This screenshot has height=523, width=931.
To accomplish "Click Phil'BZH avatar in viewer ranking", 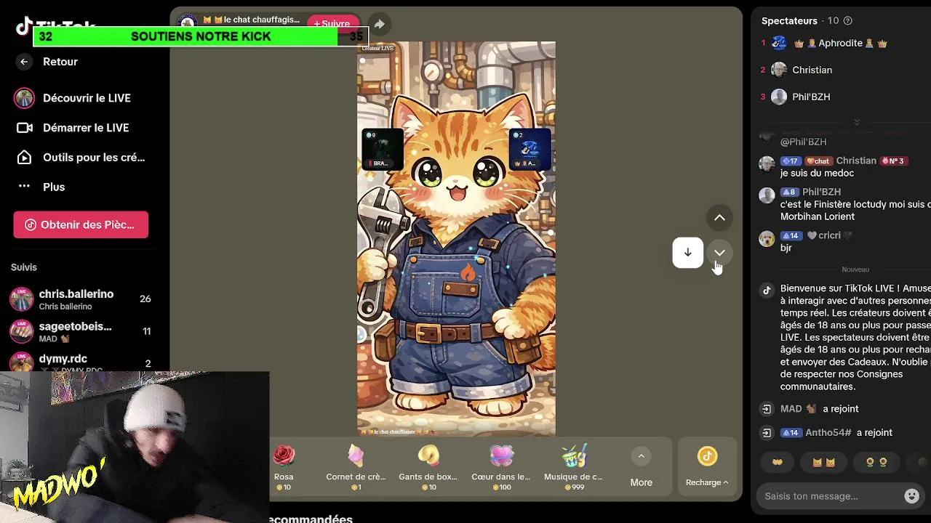I will 779,97.
